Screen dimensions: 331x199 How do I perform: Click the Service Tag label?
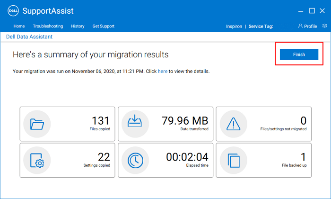[x=261, y=27]
